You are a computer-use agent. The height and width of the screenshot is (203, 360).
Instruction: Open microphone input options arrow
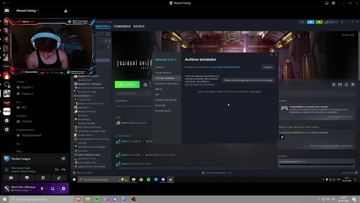coord(46,189)
